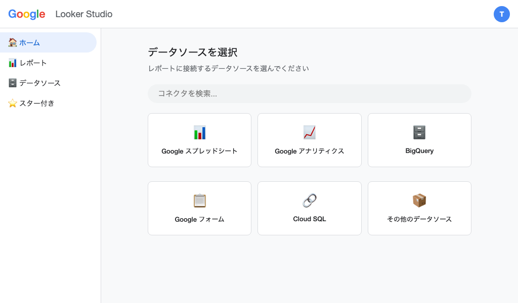The height and width of the screenshot is (303, 518).
Task: Select the レポート bar chart icon
Action: click(x=13, y=63)
